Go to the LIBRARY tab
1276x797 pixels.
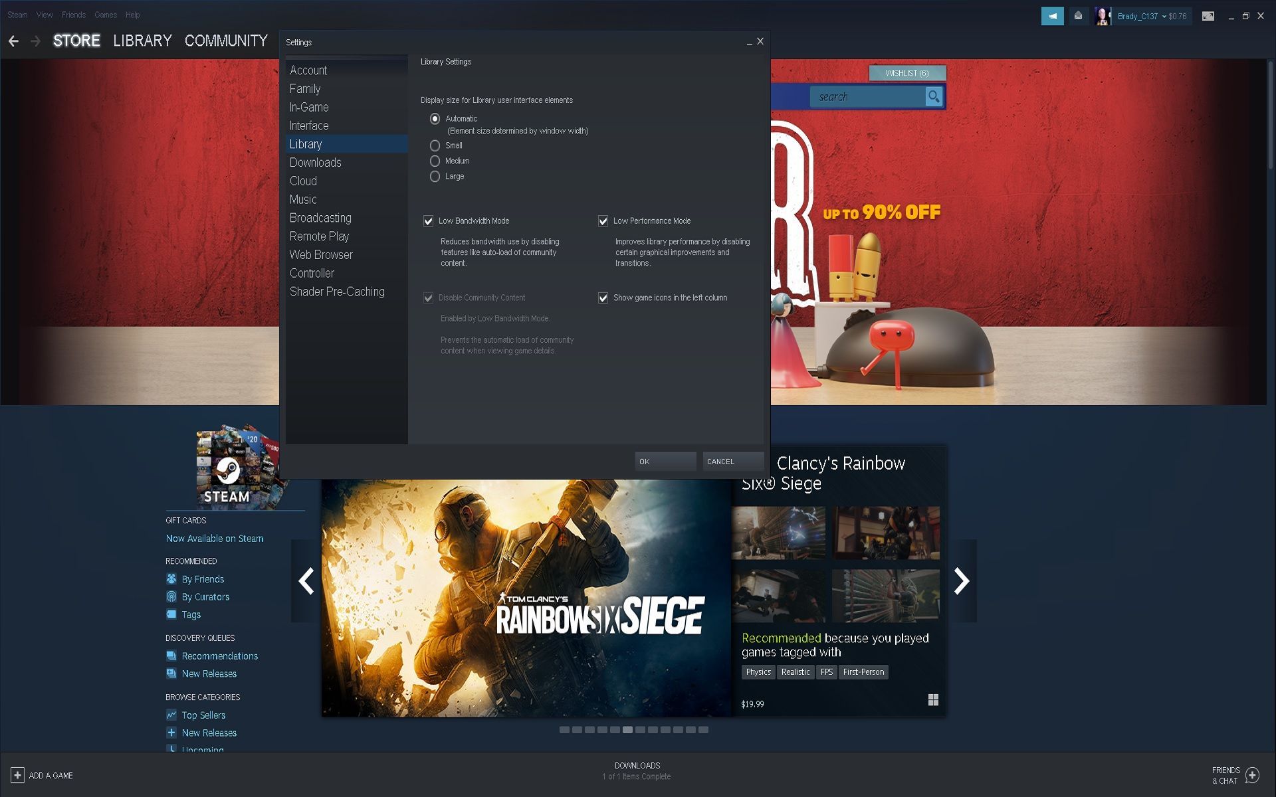(142, 41)
